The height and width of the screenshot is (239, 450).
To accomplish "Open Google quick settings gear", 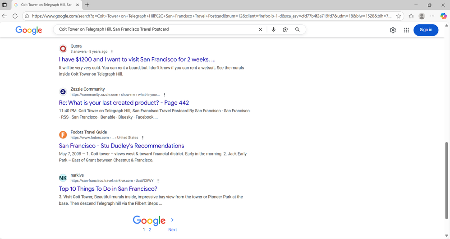I will coord(393,30).
